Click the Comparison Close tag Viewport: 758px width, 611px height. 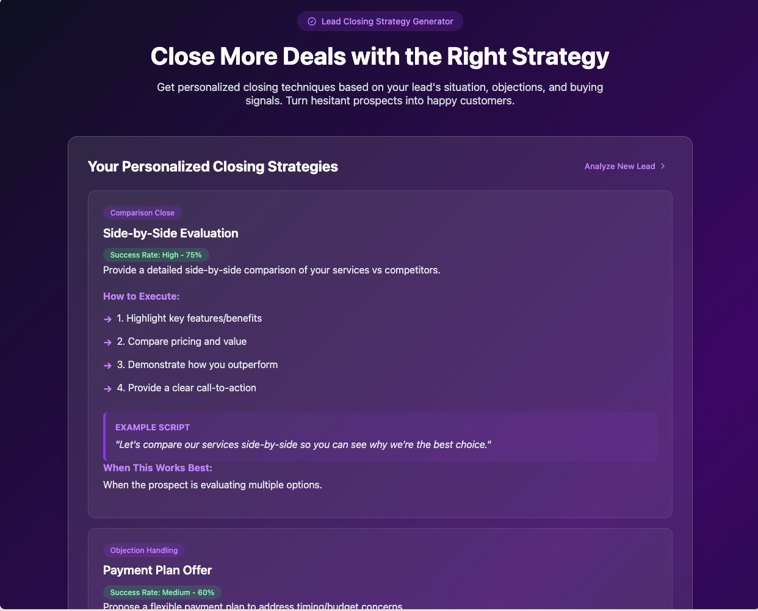coord(142,213)
